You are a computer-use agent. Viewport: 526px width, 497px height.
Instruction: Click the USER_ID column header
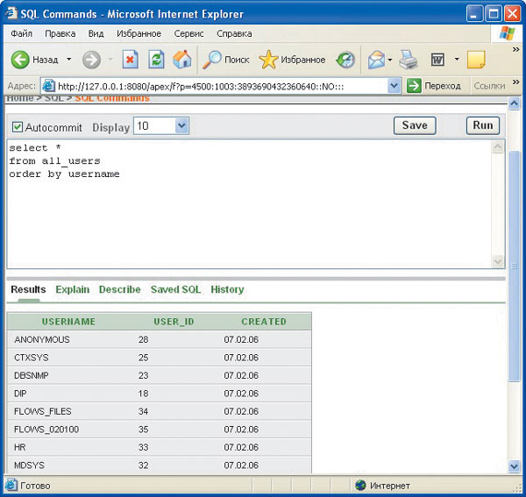[174, 322]
